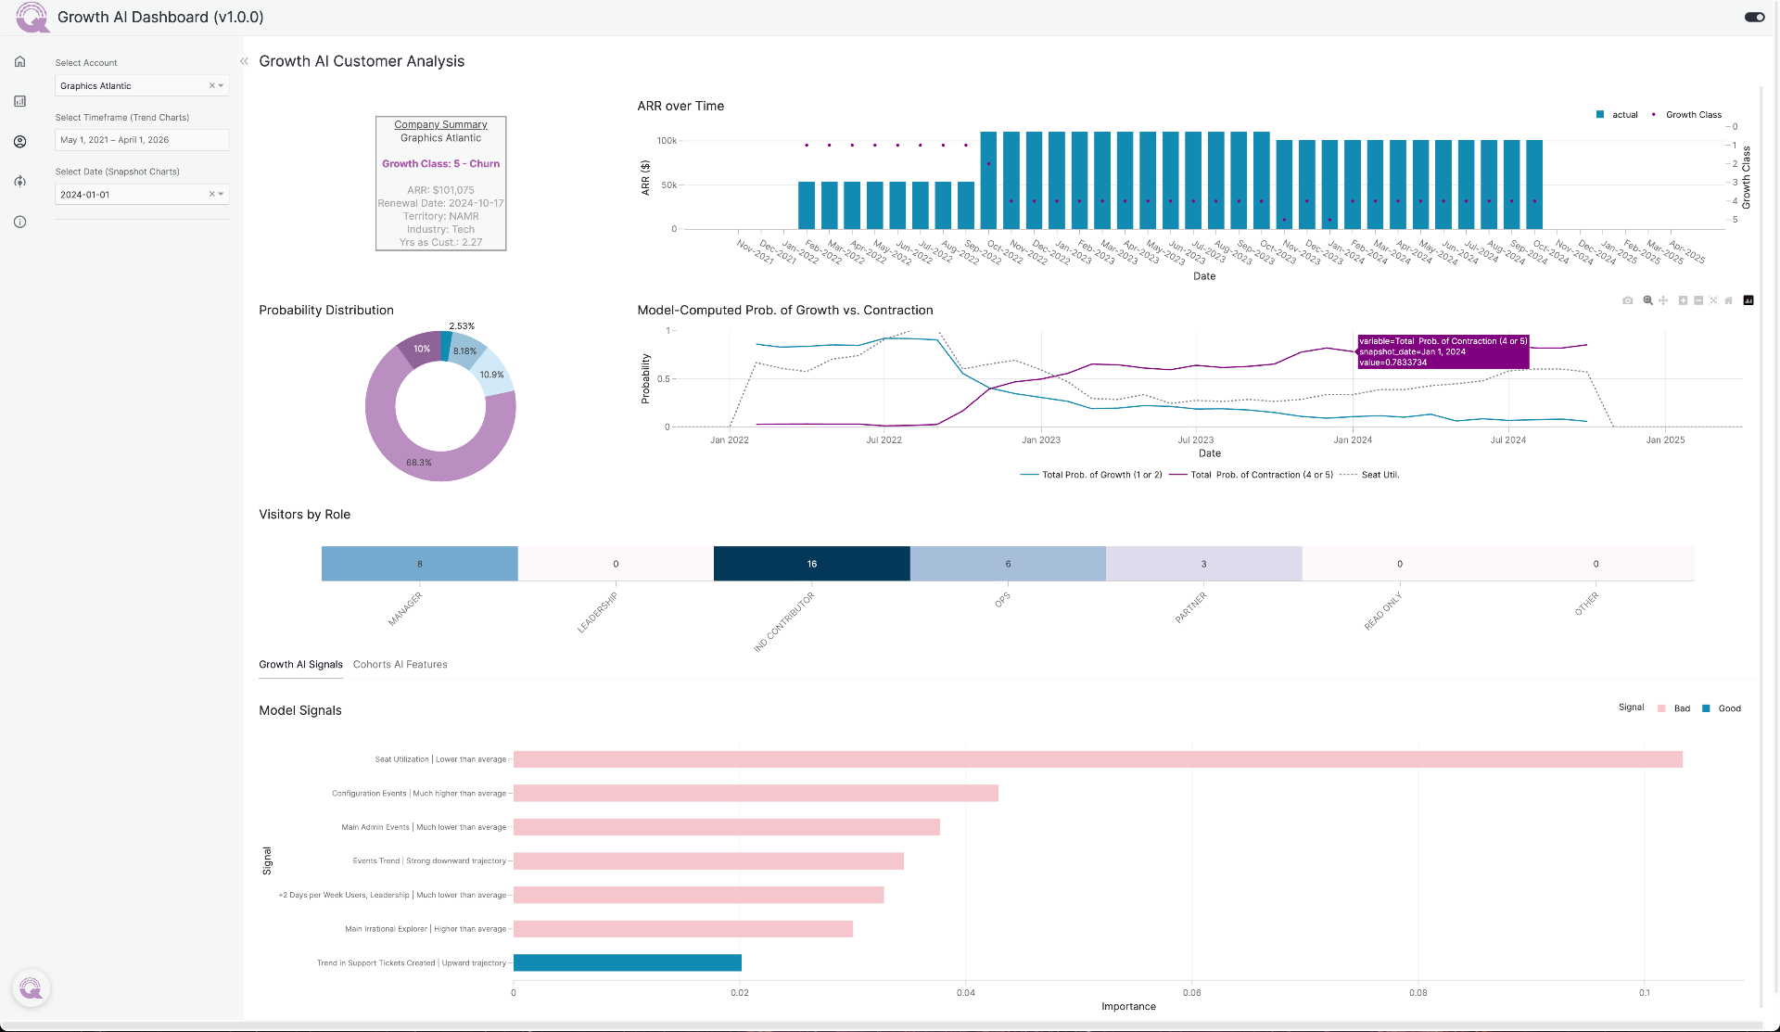Viewport: 1780px width, 1032px height.
Task: Click the IND CONTRIBUTOR cell showing 16
Action: pyautogui.click(x=811, y=564)
